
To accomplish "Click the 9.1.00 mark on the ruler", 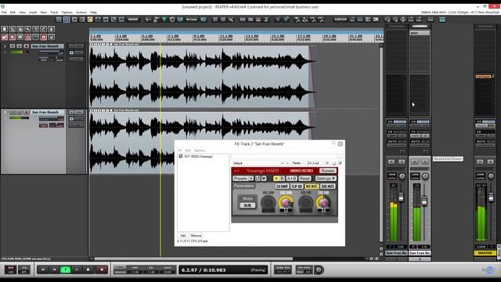I will click(199, 37).
